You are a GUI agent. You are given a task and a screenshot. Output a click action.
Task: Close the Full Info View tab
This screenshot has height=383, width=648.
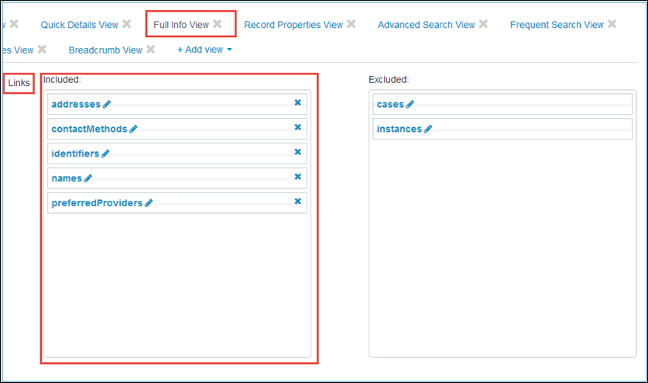coord(218,24)
